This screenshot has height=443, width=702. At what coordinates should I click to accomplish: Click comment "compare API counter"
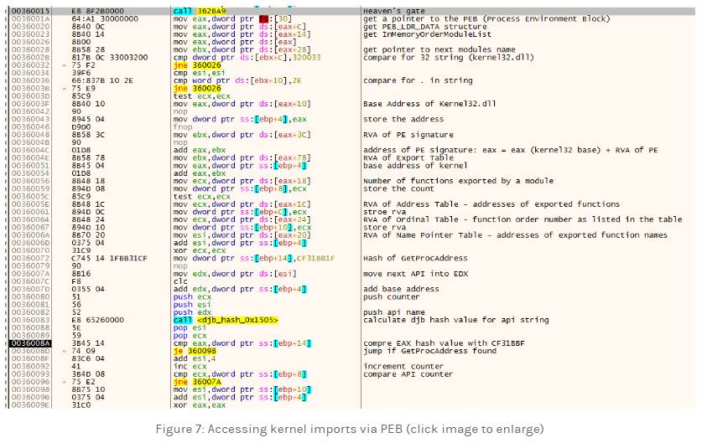408,374
